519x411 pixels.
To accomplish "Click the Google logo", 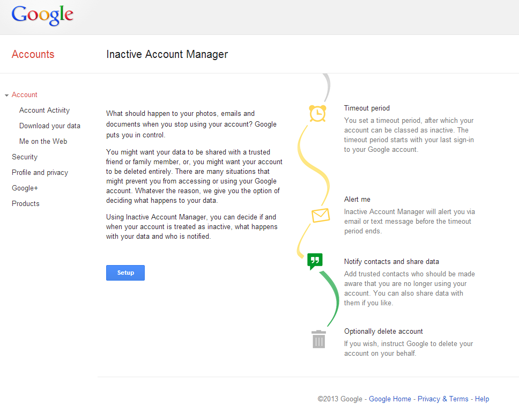I will pos(42,15).
